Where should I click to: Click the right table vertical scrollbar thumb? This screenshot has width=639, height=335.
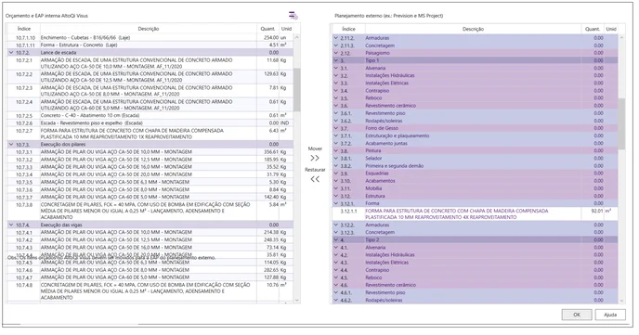tap(621, 123)
